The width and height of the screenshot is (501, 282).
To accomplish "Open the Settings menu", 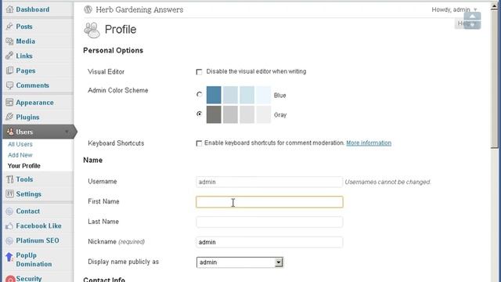I will 29,194.
